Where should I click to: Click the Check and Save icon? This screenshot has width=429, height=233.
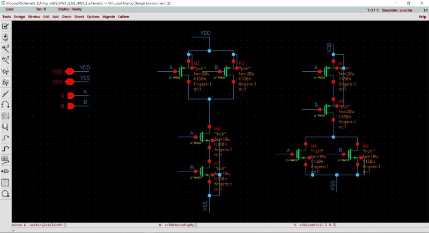tap(5, 26)
